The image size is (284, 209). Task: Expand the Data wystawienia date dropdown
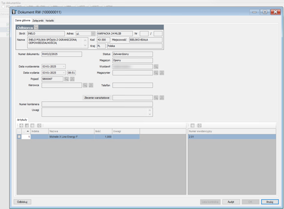(x=63, y=67)
